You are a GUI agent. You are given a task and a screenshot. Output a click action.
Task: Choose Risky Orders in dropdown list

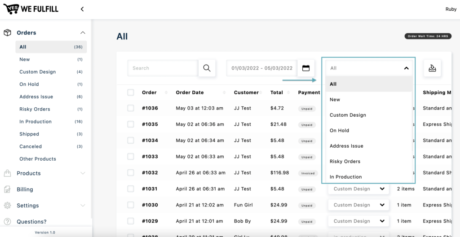tap(369, 161)
